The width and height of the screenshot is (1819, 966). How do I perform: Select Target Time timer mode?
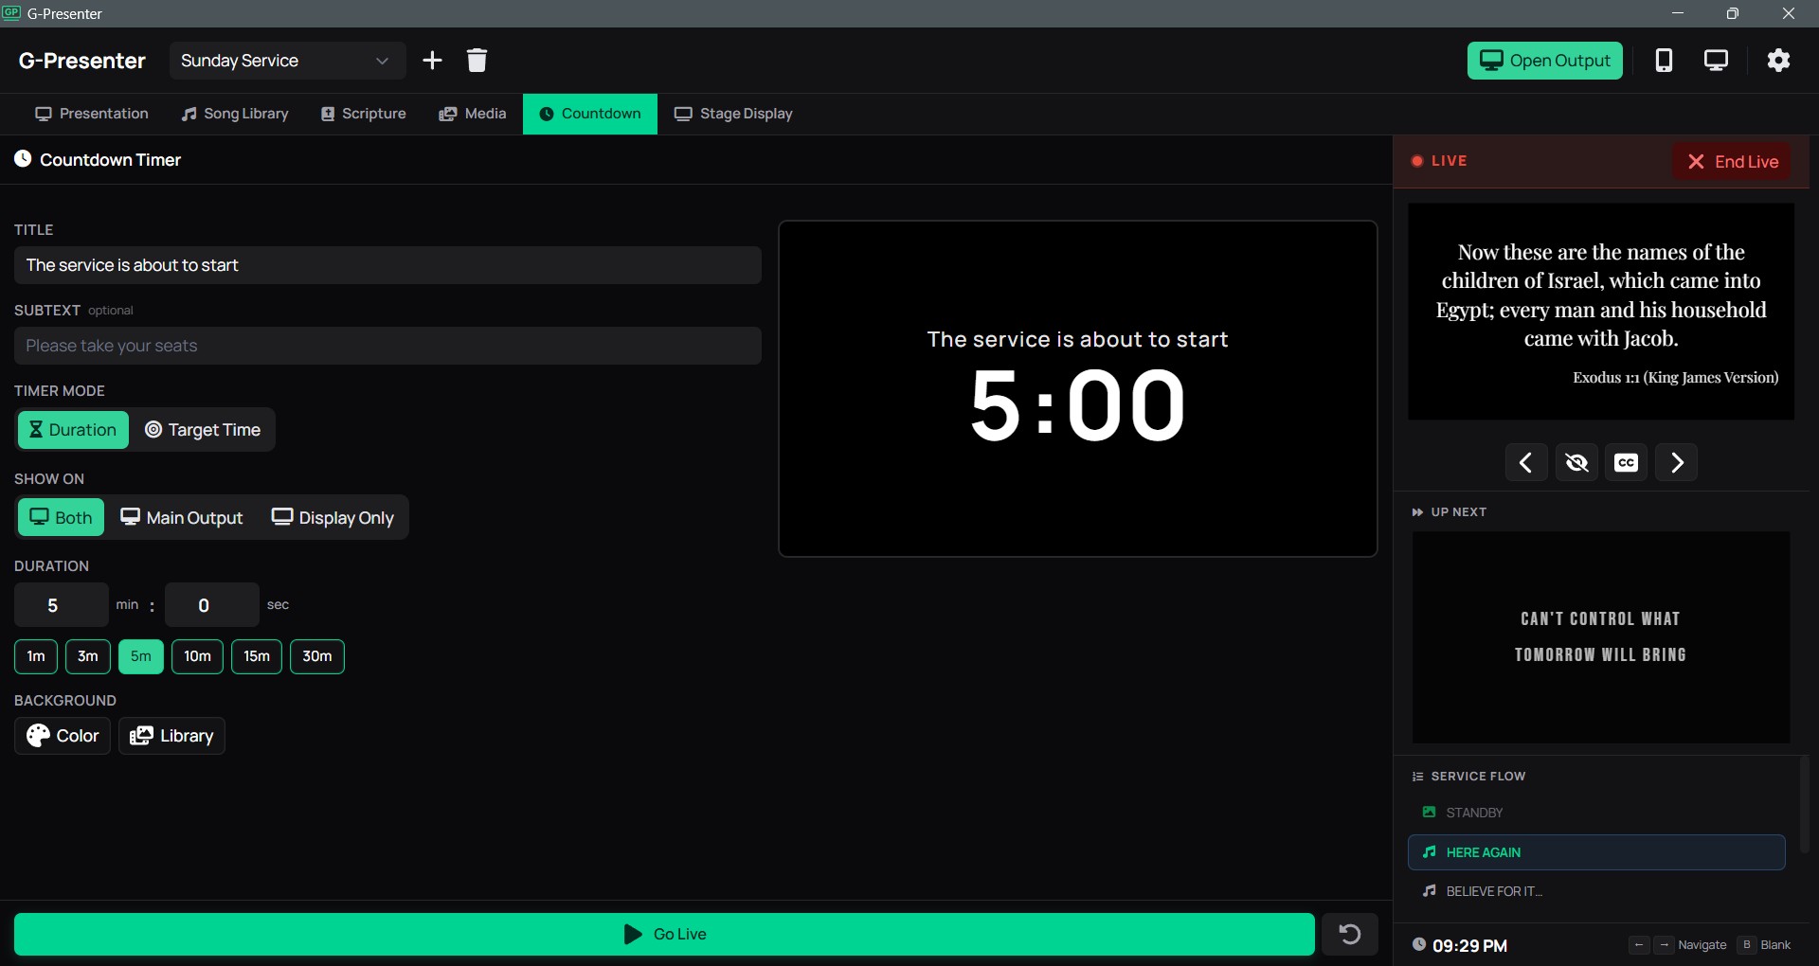pos(203,429)
